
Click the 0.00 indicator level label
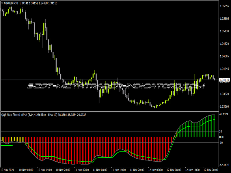(222, 137)
